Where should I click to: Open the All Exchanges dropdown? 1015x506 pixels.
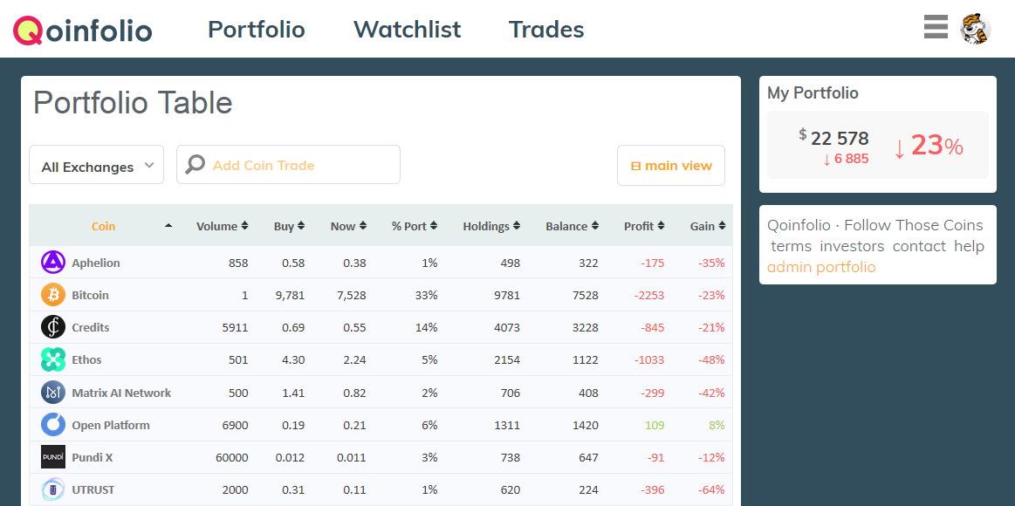96,164
